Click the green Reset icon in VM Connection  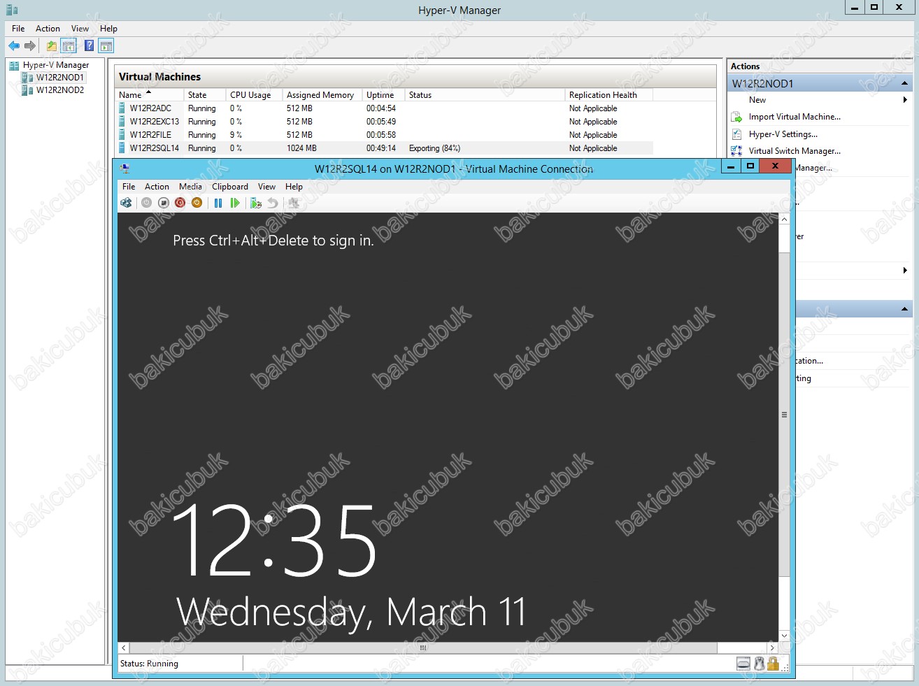click(235, 203)
